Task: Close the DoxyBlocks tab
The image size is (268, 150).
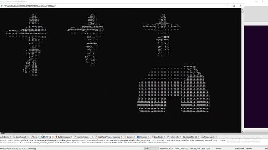Action: click(x=164, y=137)
